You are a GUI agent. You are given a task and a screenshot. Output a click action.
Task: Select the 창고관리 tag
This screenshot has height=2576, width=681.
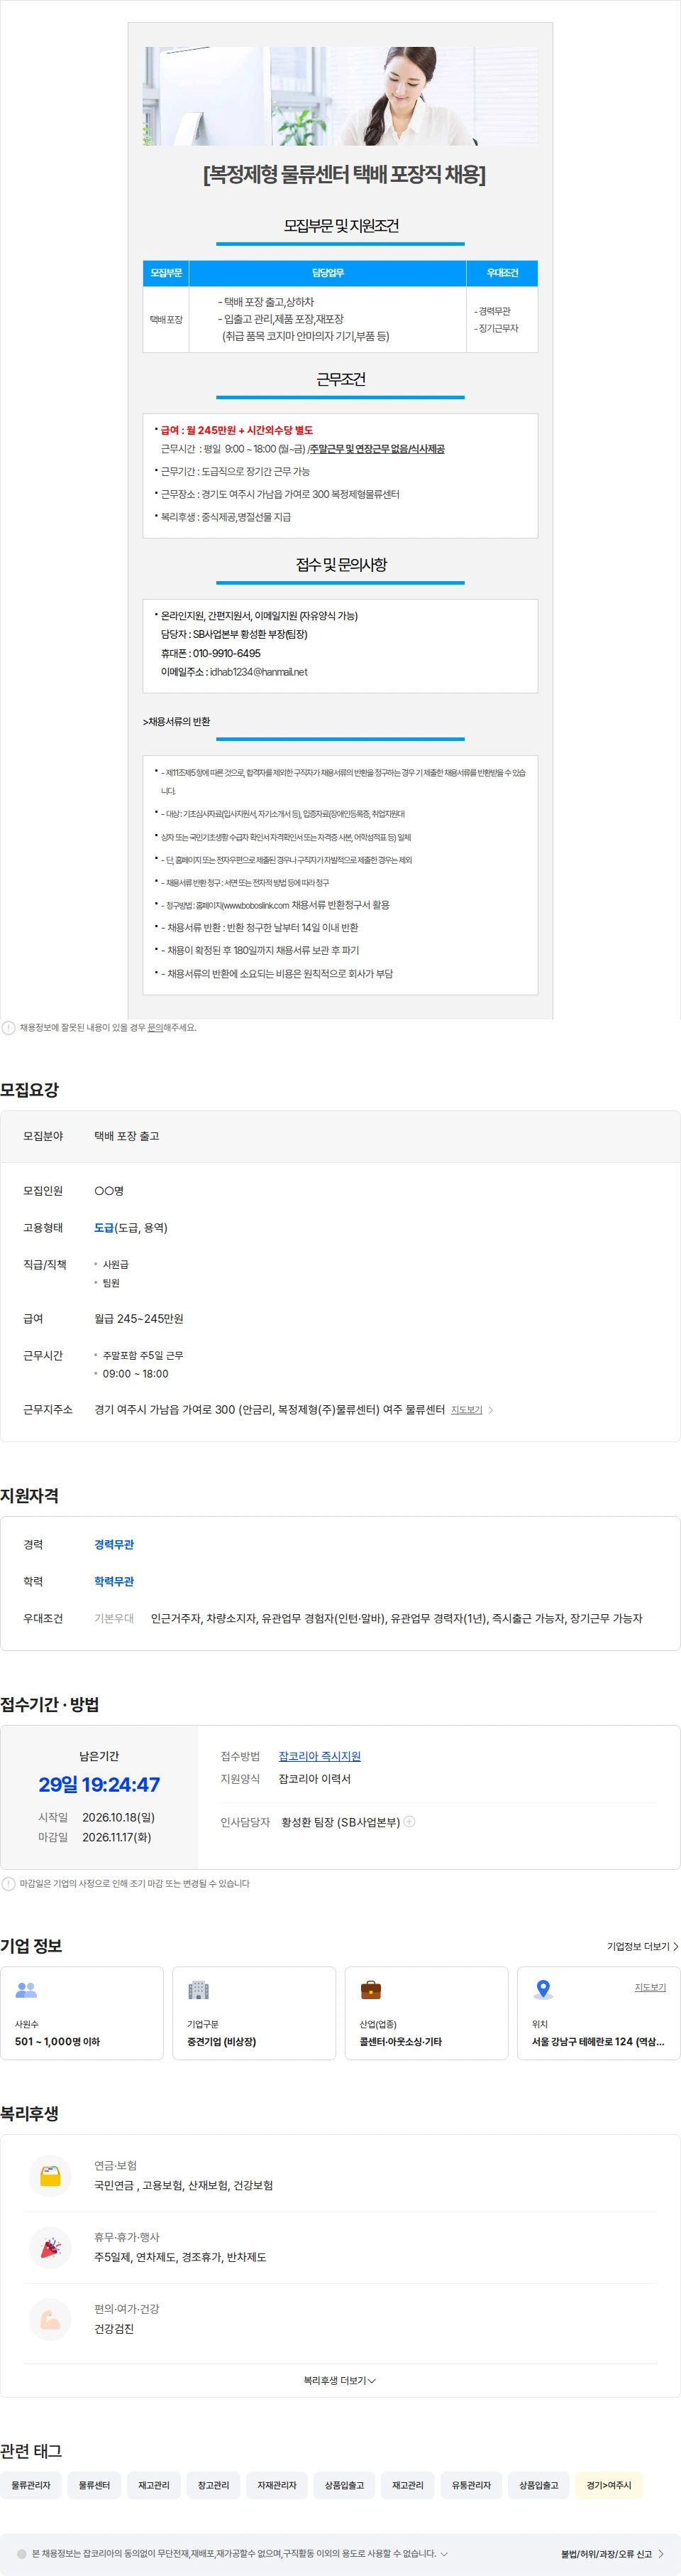pyautogui.click(x=214, y=2485)
